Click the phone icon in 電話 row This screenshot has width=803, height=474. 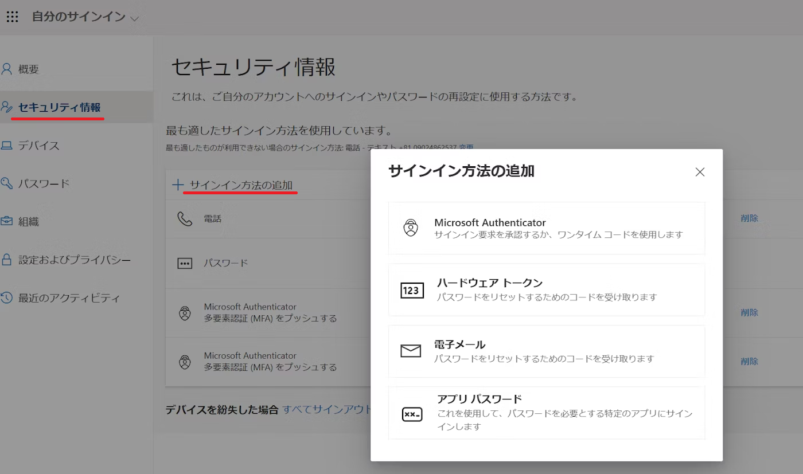click(185, 219)
